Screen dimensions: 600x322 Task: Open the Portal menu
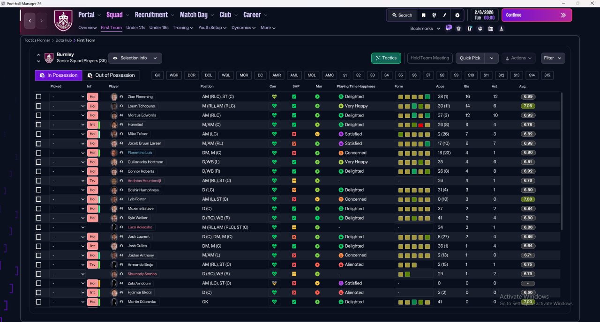point(89,15)
